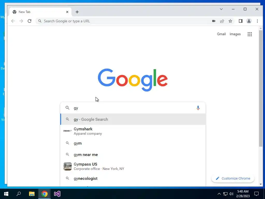Open Visual Studio from the taskbar

57,194
